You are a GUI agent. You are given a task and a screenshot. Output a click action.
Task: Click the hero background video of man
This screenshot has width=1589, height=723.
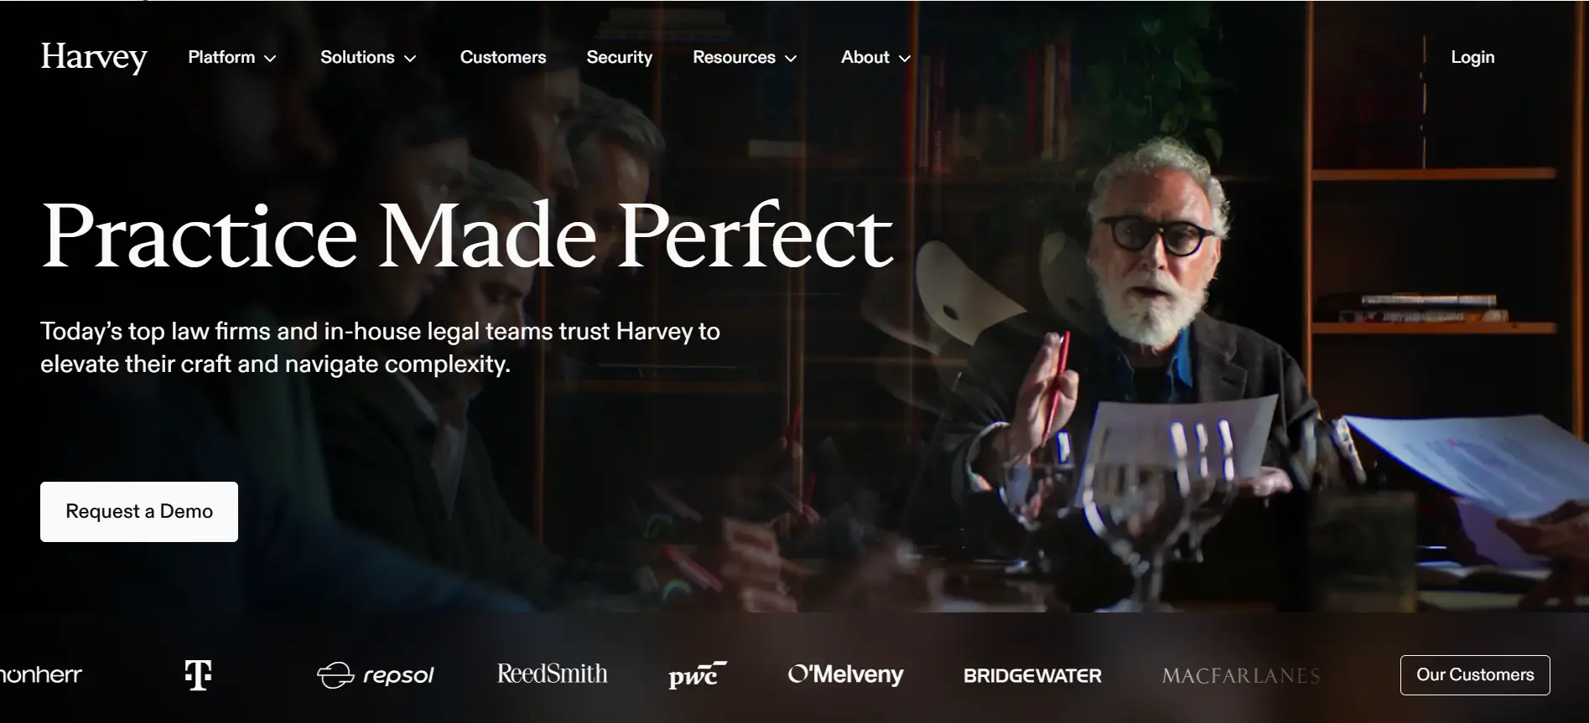point(1157,352)
